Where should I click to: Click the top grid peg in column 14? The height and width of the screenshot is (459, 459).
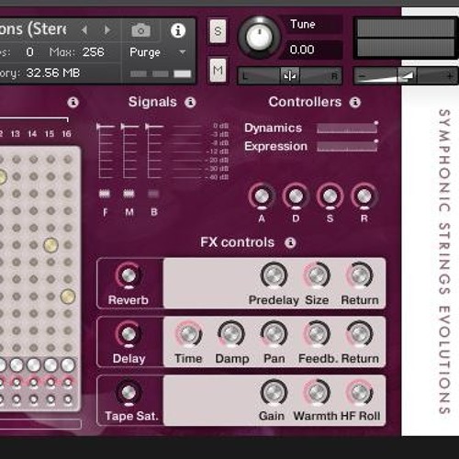34,160
